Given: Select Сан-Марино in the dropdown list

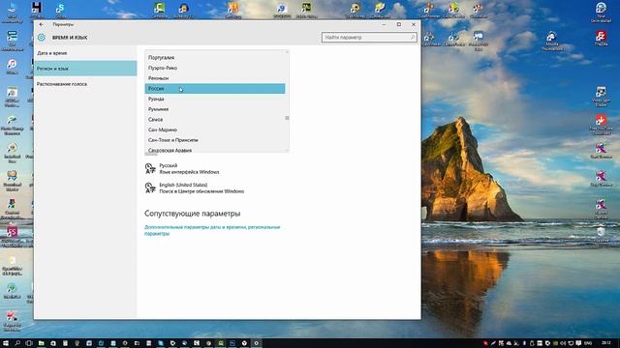Looking at the screenshot, I should [215, 130].
